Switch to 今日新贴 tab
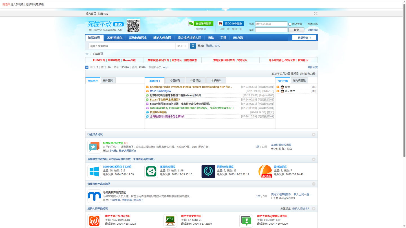This screenshot has height=228, width=406. [175, 81]
